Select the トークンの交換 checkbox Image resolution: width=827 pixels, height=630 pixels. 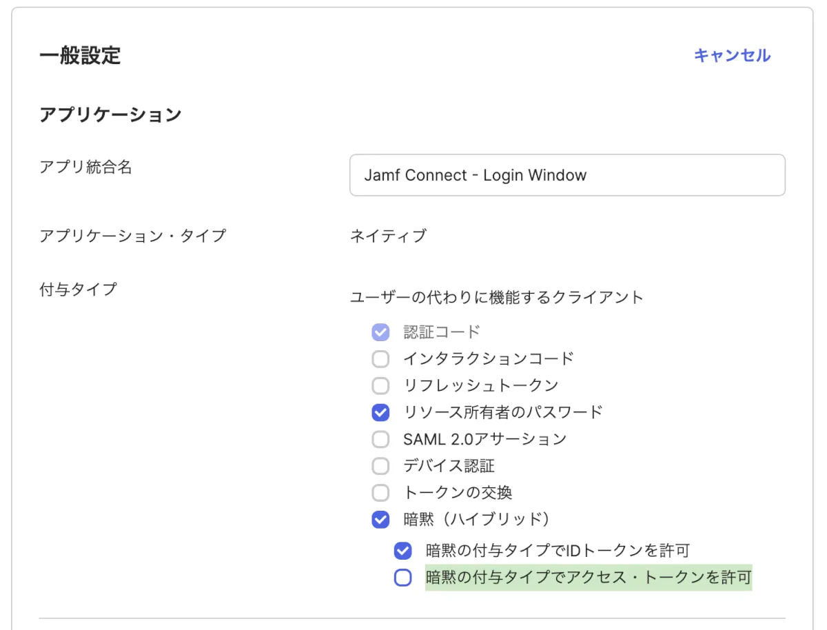tap(380, 493)
